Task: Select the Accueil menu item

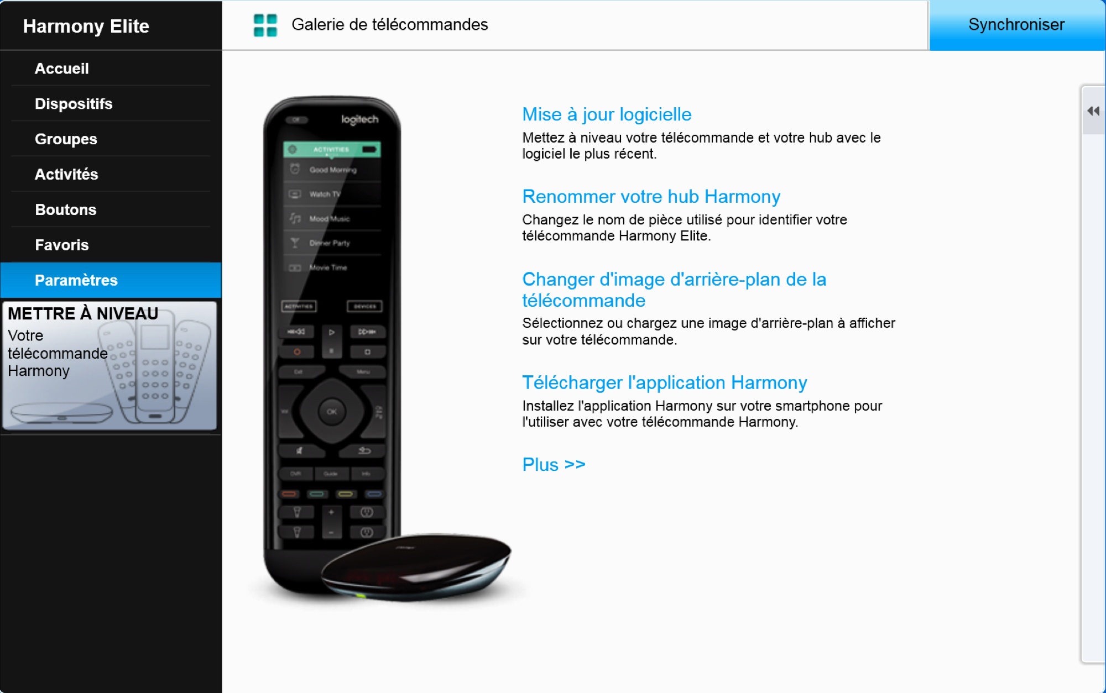Action: 111,68
